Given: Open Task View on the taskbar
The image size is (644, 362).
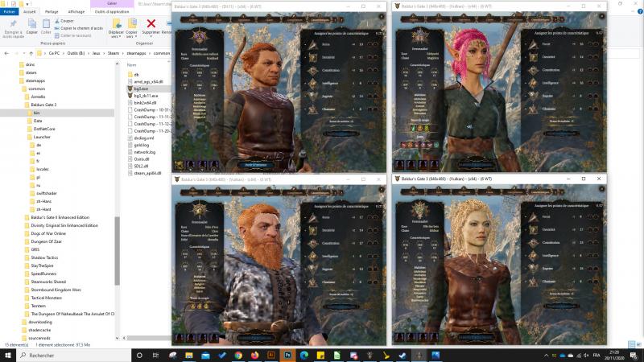Looking at the screenshot, I should [x=155, y=356].
